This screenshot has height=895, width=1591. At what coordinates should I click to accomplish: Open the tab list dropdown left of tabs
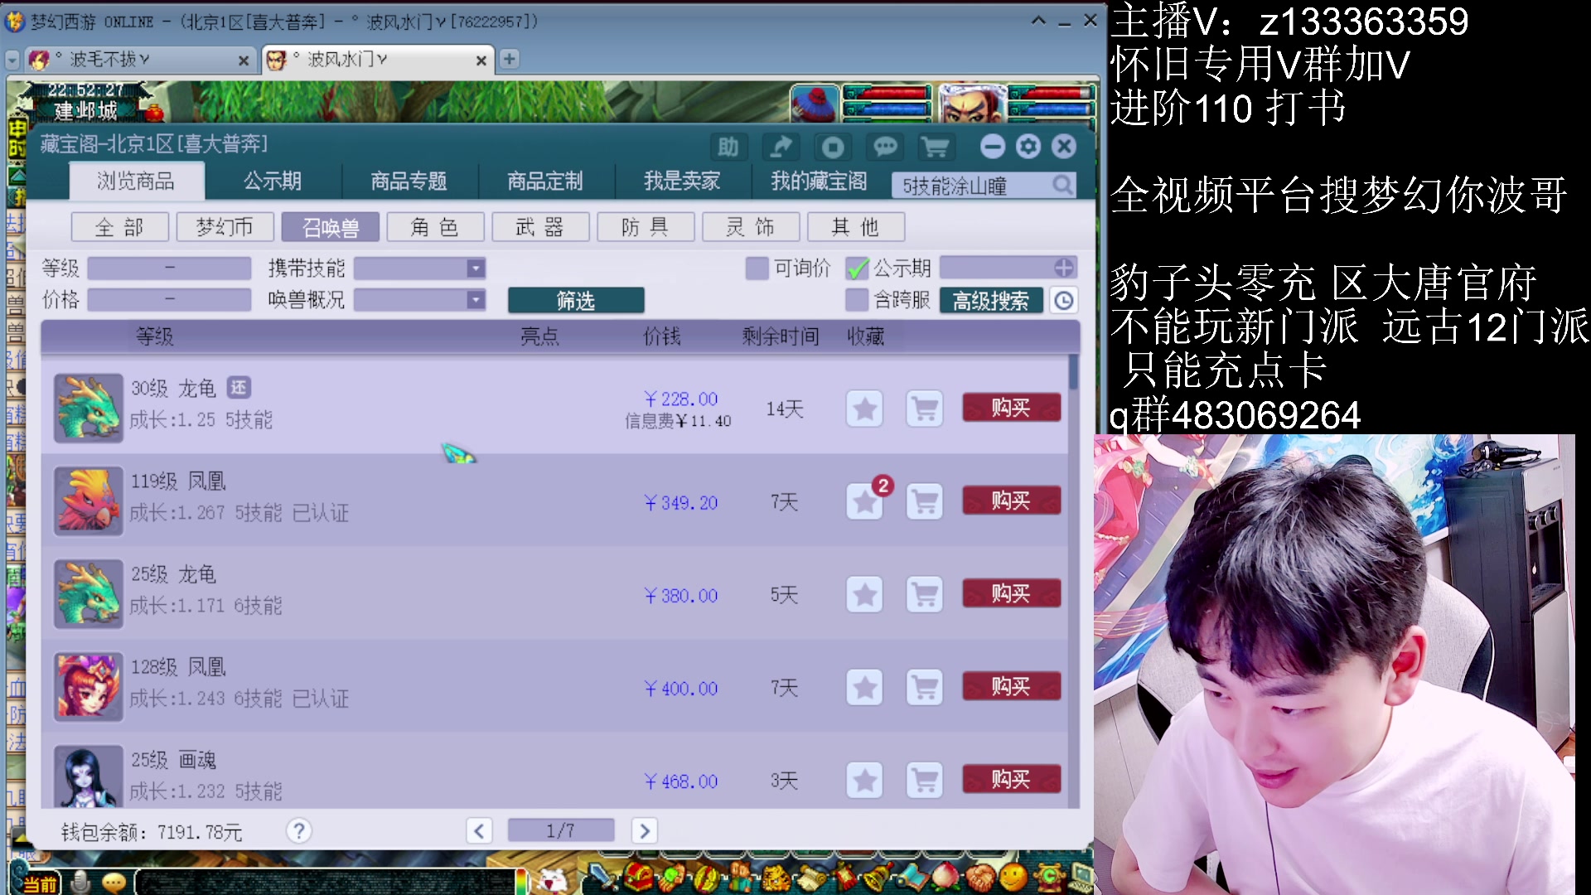click(12, 60)
